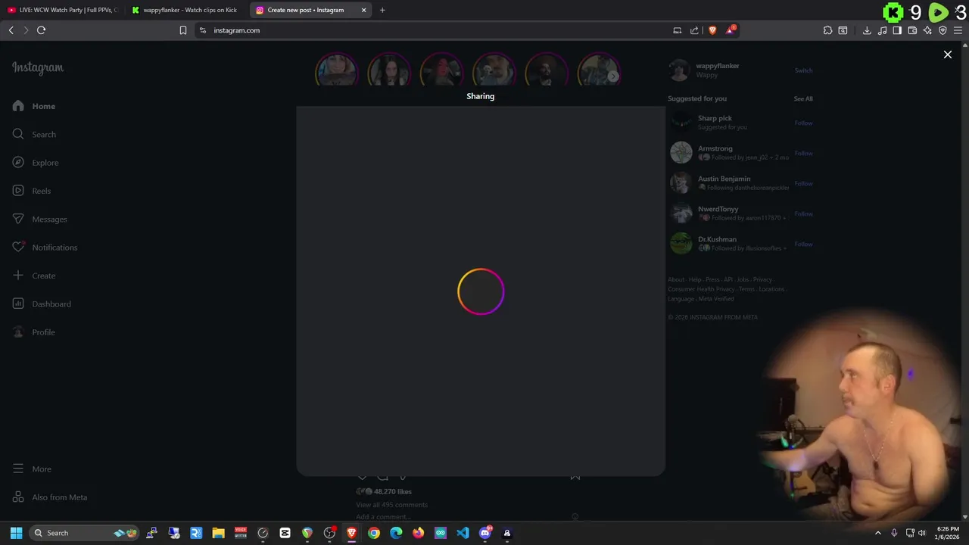Switch to the LIVE: WCW Watch Party tab
The height and width of the screenshot is (545, 969).
(63, 10)
